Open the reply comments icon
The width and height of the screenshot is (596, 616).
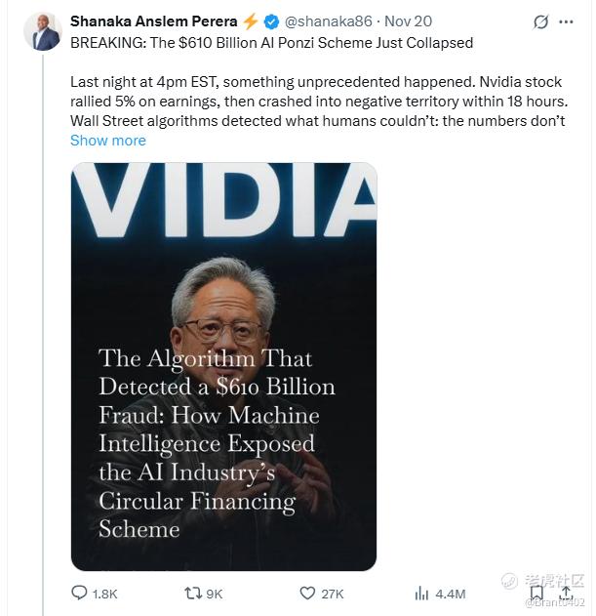point(80,593)
